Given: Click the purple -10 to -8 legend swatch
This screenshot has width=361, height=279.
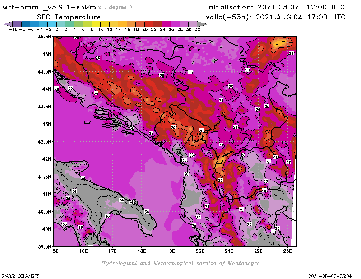Looking at the screenshot, I should (17, 24).
